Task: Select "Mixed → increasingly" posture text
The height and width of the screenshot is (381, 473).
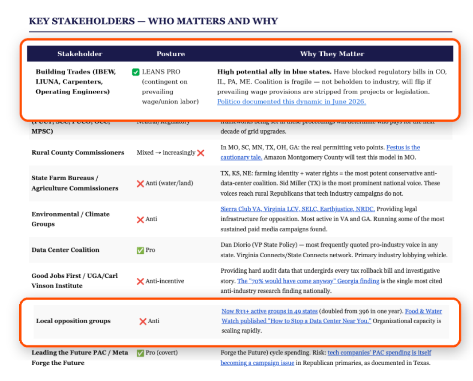Action: tap(166, 152)
